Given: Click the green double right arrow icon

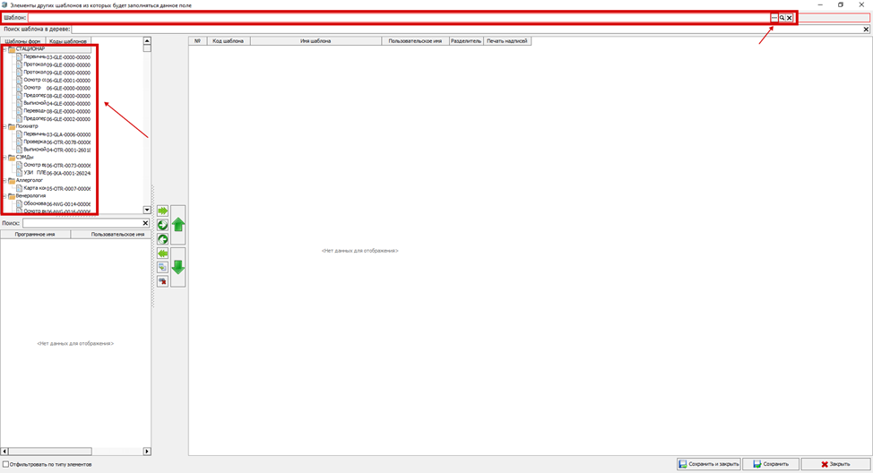Looking at the screenshot, I should click(x=163, y=211).
